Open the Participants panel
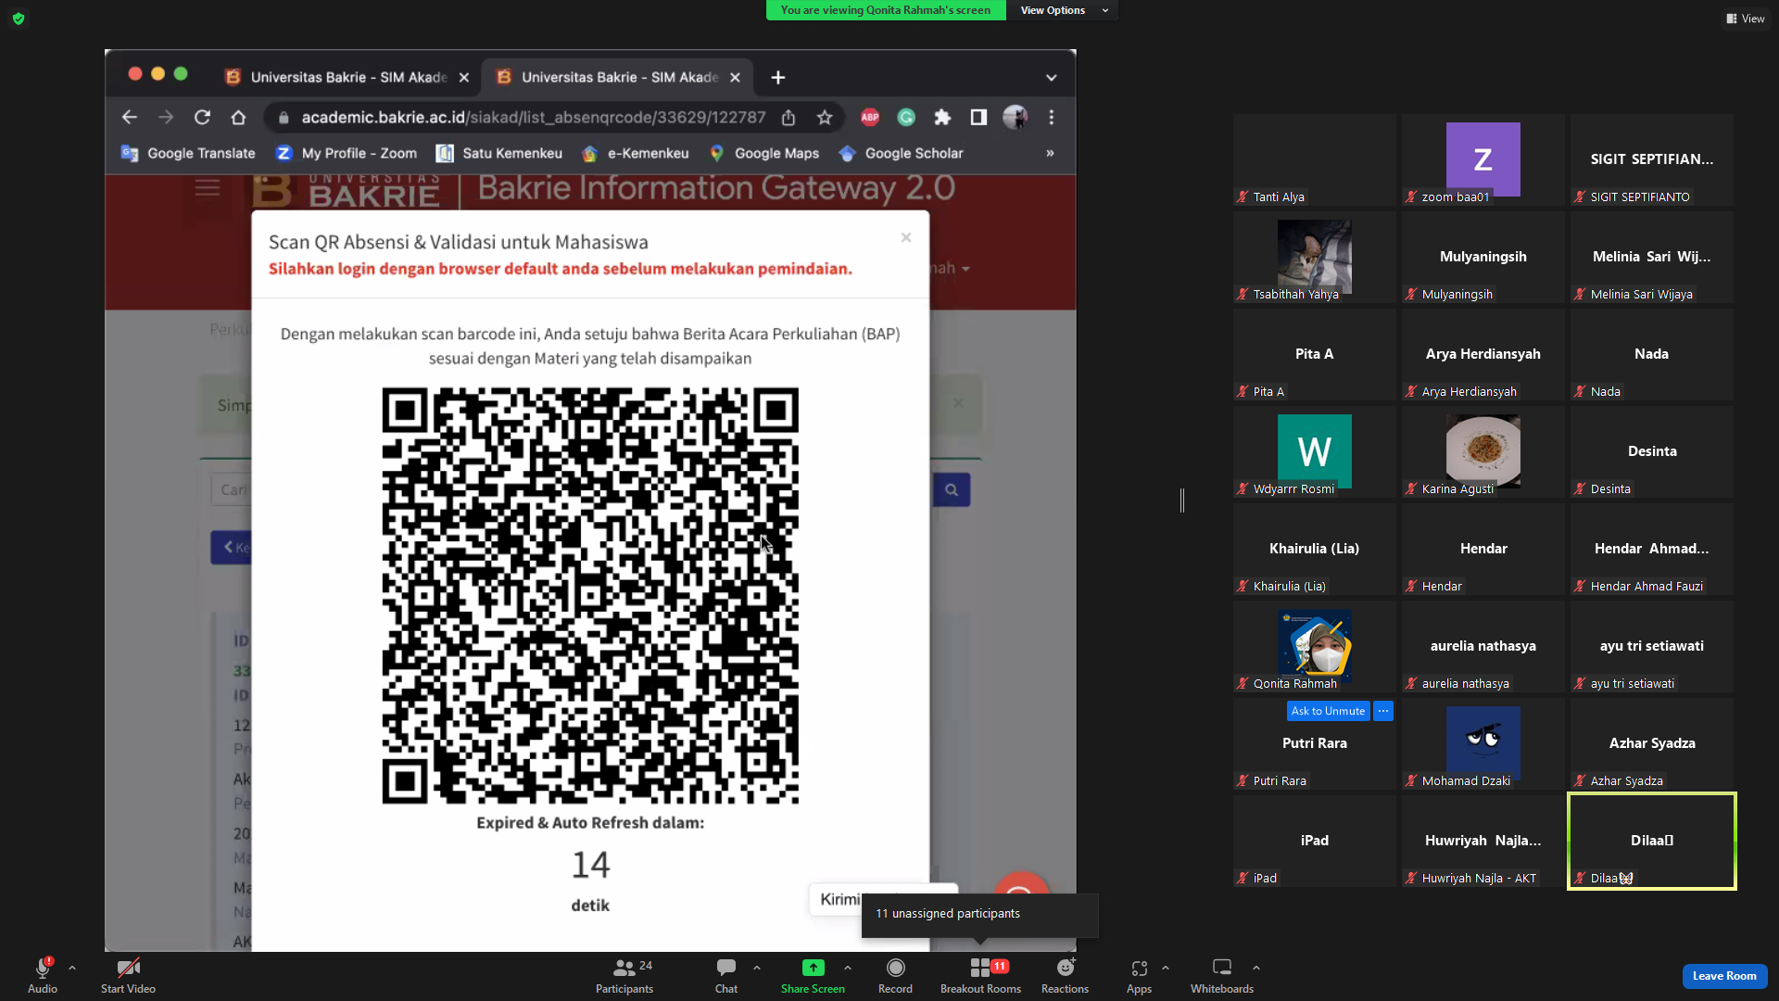This screenshot has height=1001, width=1779. point(625,975)
